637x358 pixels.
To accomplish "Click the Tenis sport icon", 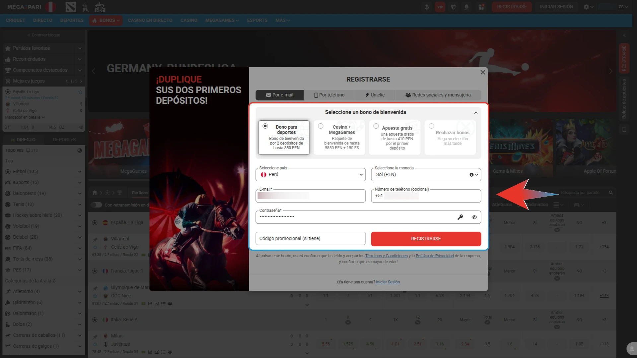I will point(8,205).
